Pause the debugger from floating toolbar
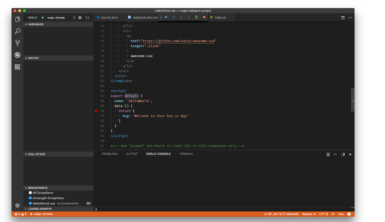Image resolution: width=385 pixels, height=222 pixels. coord(166,17)
